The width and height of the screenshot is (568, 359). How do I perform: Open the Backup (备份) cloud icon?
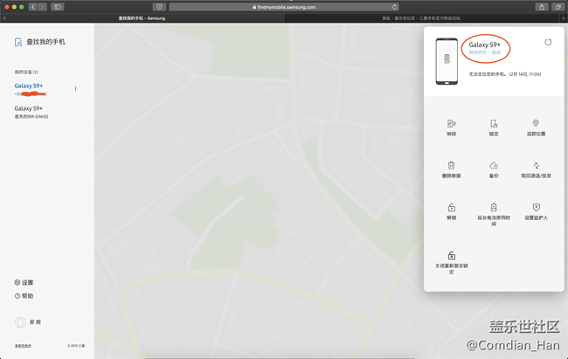click(x=494, y=165)
